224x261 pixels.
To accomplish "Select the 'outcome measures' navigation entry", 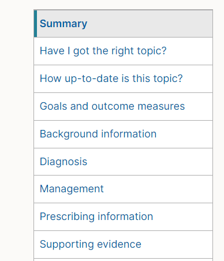I will pos(112,106).
